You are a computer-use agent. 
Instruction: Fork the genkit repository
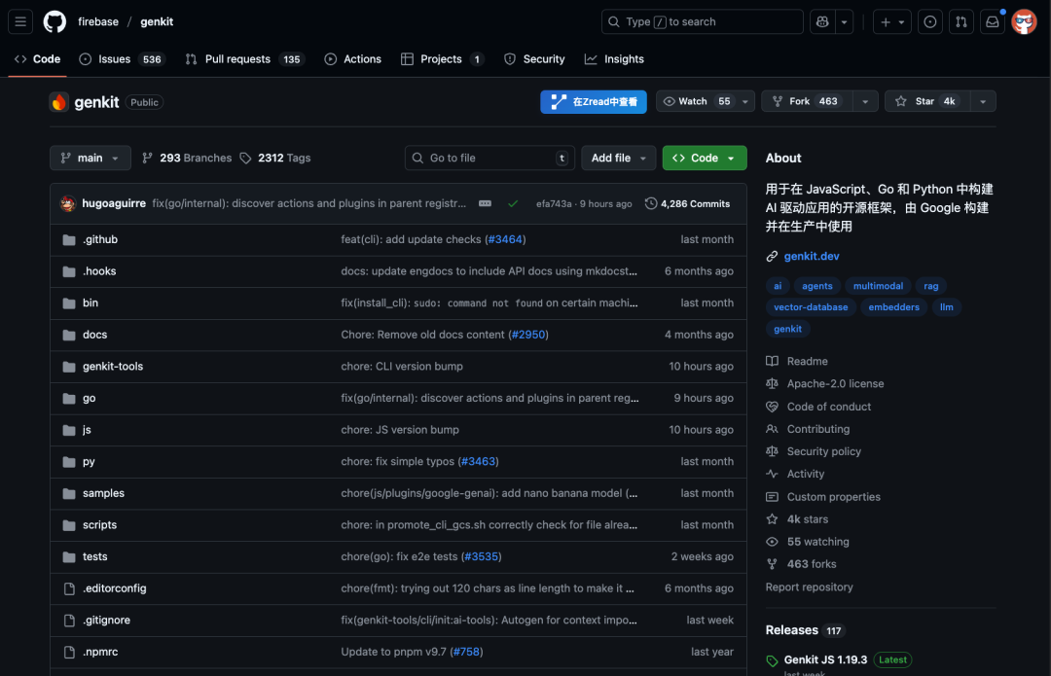coord(807,101)
